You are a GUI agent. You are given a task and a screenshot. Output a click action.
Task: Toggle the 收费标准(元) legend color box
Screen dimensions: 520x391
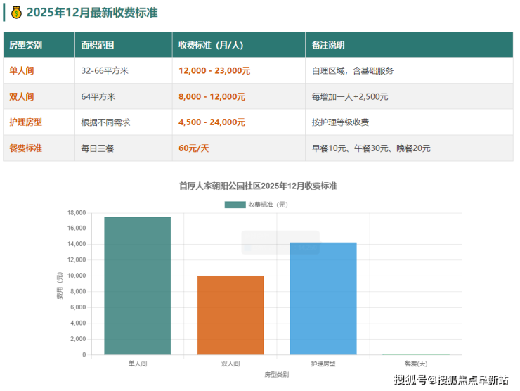[x=235, y=205]
